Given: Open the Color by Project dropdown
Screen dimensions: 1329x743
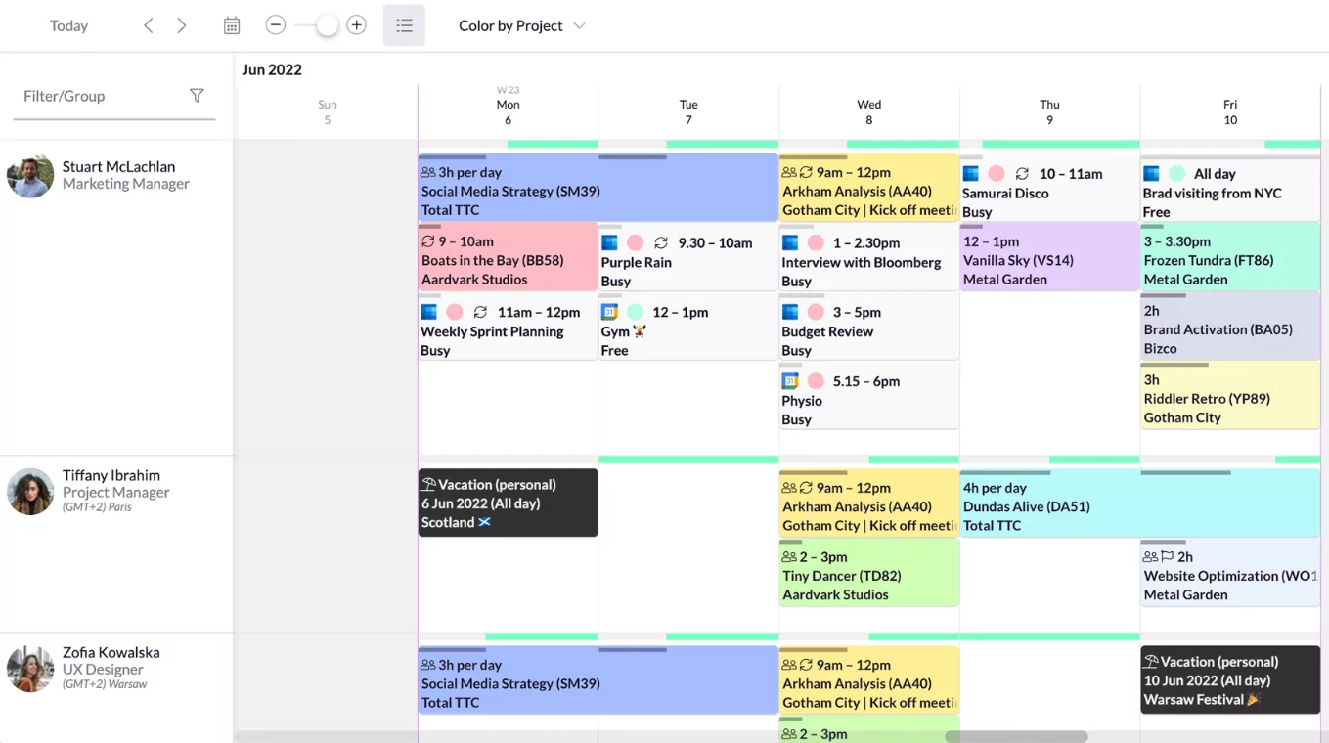Looking at the screenshot, I should (x=521, y=26).
